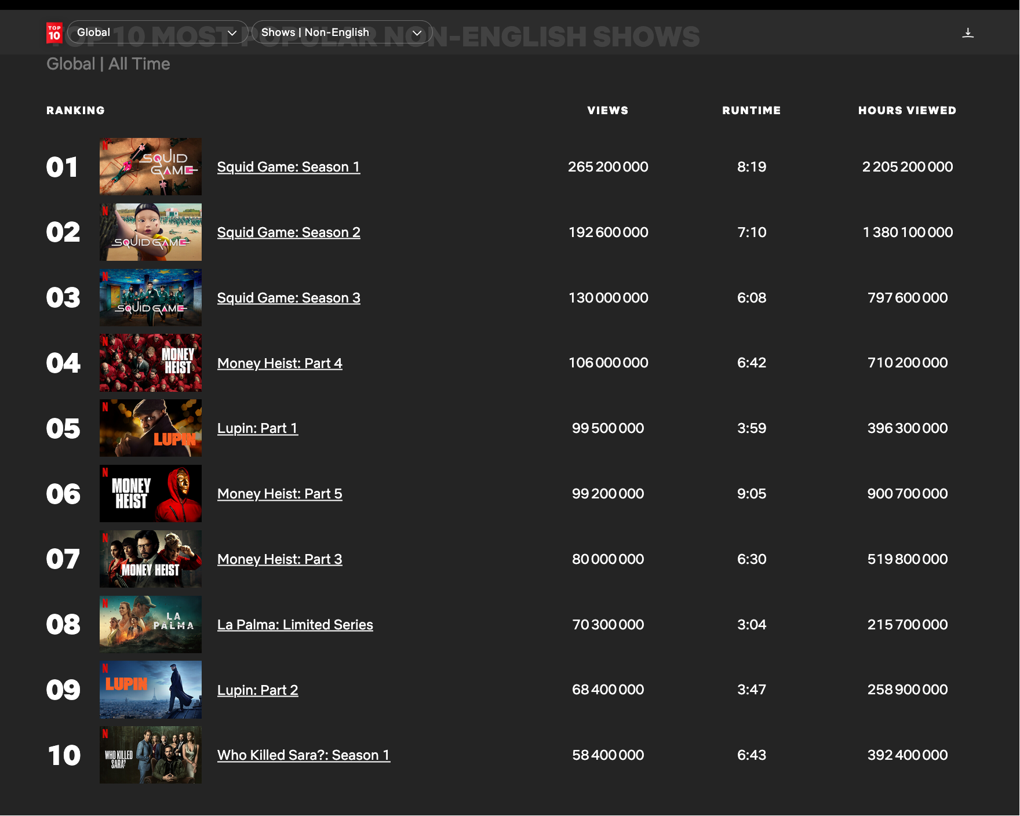Image resolution: width=1020 pixels, height=816 pixels.
Task: Click the La Palma thumbnail
Action: [x=151, y=624]
